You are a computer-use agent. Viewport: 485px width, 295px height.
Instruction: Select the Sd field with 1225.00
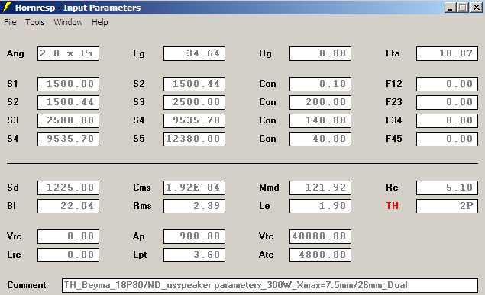point(68,188)
